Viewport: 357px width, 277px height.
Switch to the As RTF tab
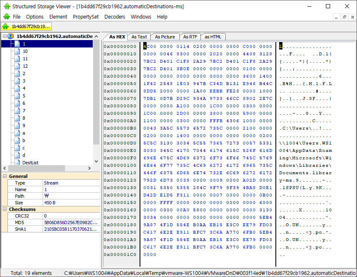click(190, 37)
